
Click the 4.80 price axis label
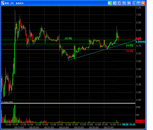pyautogui.click(x=139, y=100)
